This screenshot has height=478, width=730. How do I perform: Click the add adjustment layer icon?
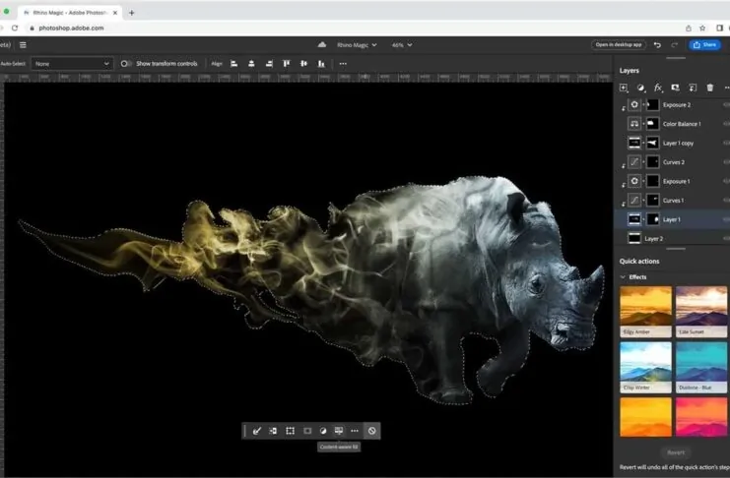pyautogui.click(x=640, y=88)
